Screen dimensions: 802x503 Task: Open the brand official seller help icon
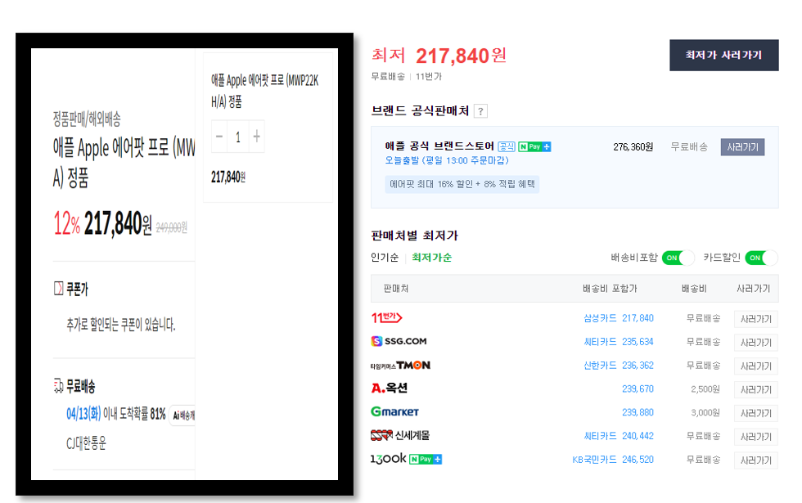tap(480, 111)
